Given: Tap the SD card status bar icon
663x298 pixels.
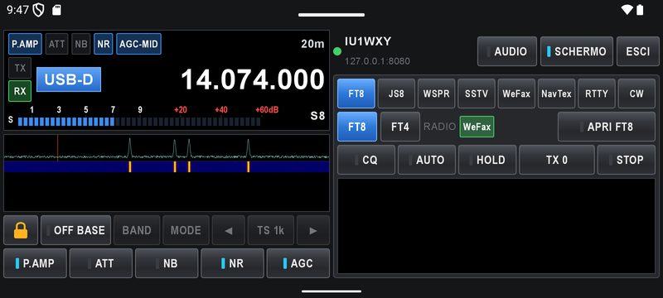Looking at the screenshot, I should click(56, 10).
